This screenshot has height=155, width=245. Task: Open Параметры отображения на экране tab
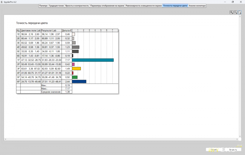(107, 6)
